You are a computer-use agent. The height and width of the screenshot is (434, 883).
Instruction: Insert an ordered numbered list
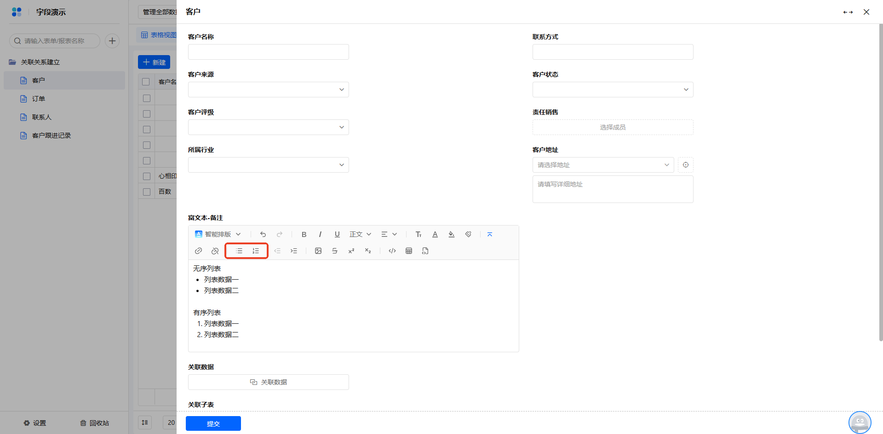coord(256,251)
